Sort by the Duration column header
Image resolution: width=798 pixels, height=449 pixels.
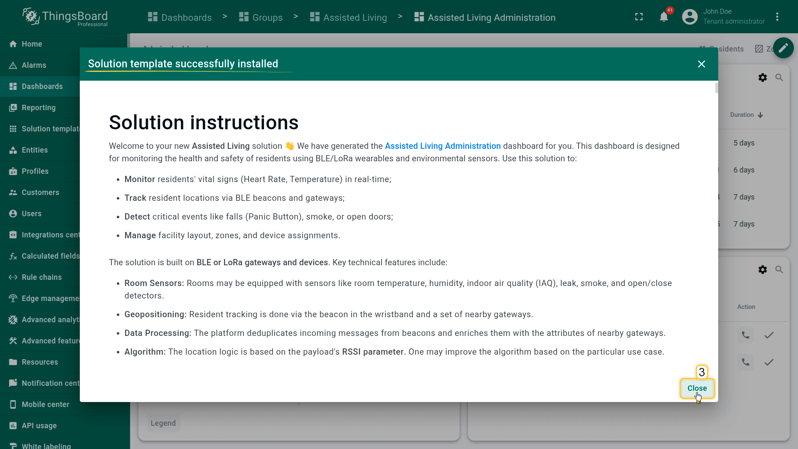[x=742, y=115]
